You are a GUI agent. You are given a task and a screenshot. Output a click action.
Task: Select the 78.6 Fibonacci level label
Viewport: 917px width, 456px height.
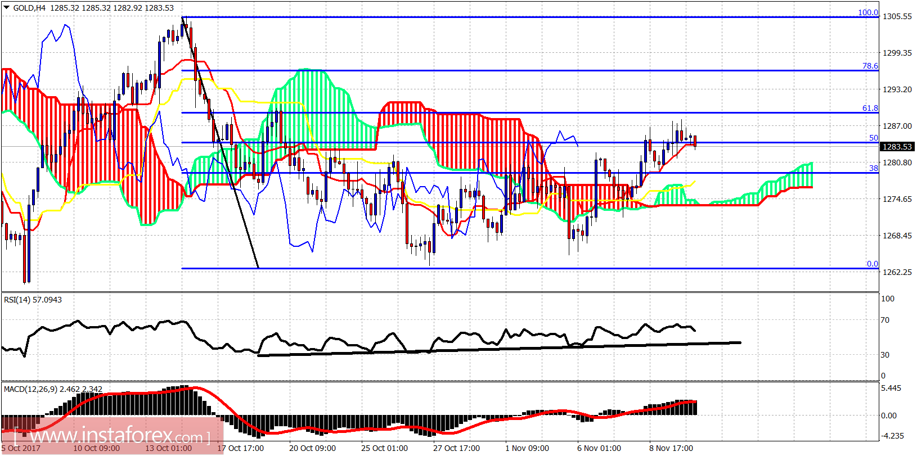click(x=870, y=66)
